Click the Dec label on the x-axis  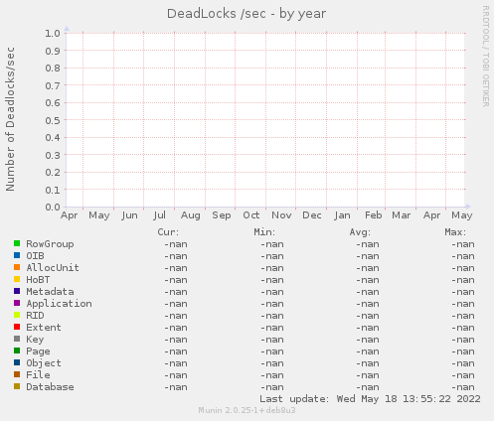coord(312,215)
